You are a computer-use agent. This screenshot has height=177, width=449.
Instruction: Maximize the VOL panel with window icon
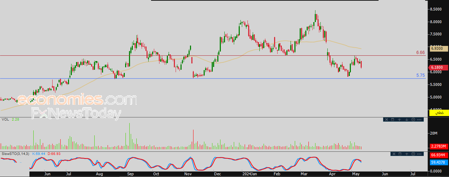point(393,120)
